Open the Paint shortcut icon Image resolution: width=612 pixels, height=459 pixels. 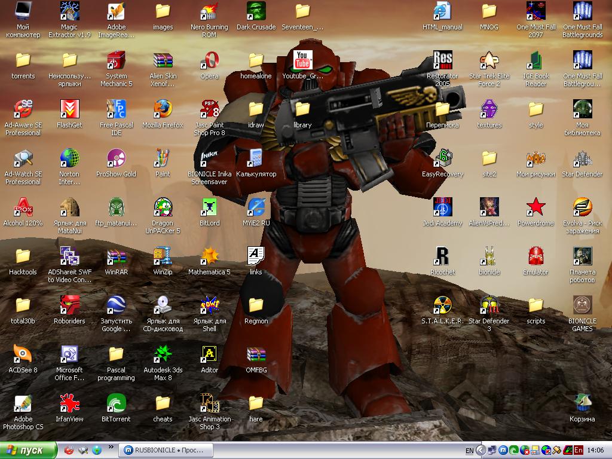click(163, 158)
